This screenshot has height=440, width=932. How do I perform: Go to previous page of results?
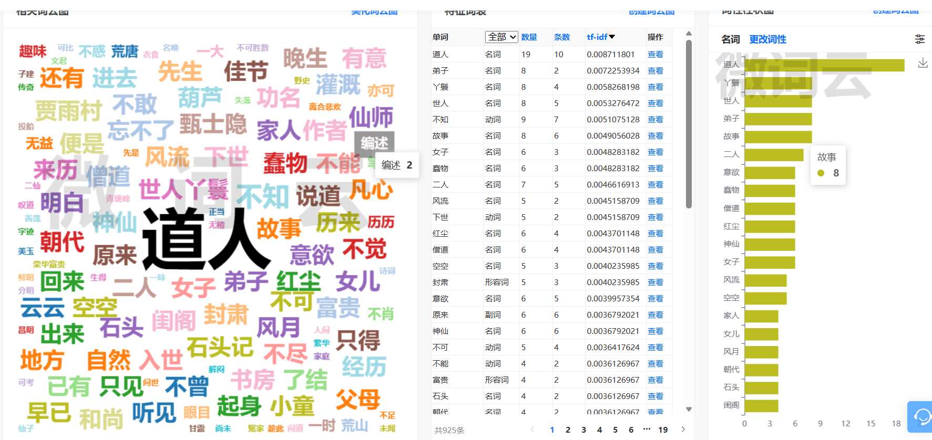532,429
